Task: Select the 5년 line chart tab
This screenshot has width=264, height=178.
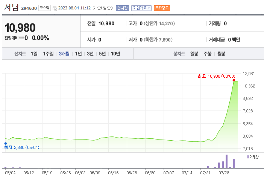Action: click(x=102, y=54)
